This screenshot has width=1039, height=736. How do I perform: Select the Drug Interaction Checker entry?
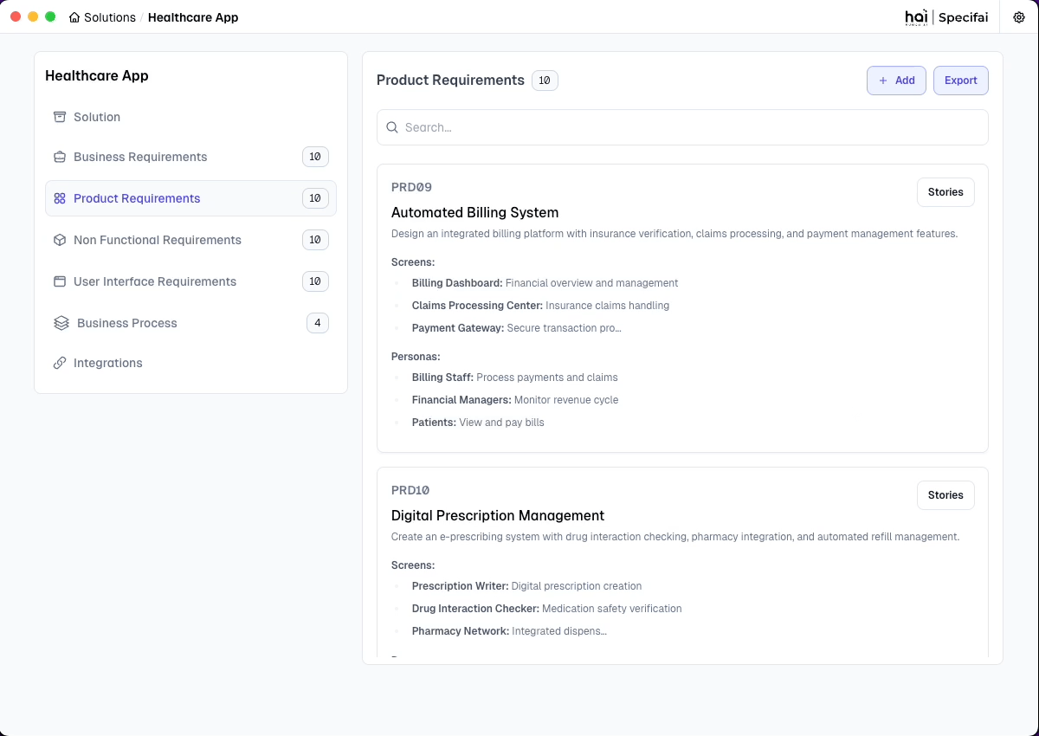[x=547, y=609]
